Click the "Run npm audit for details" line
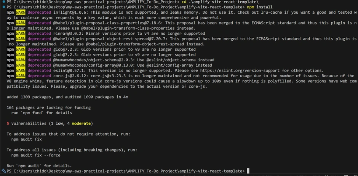The image size is (358, 176). [39, 166]
